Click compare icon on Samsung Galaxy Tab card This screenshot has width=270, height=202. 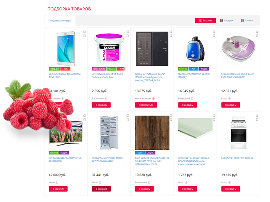(85, 32)
